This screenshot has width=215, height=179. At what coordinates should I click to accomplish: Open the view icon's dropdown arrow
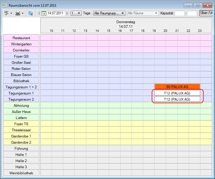point(11,13)
